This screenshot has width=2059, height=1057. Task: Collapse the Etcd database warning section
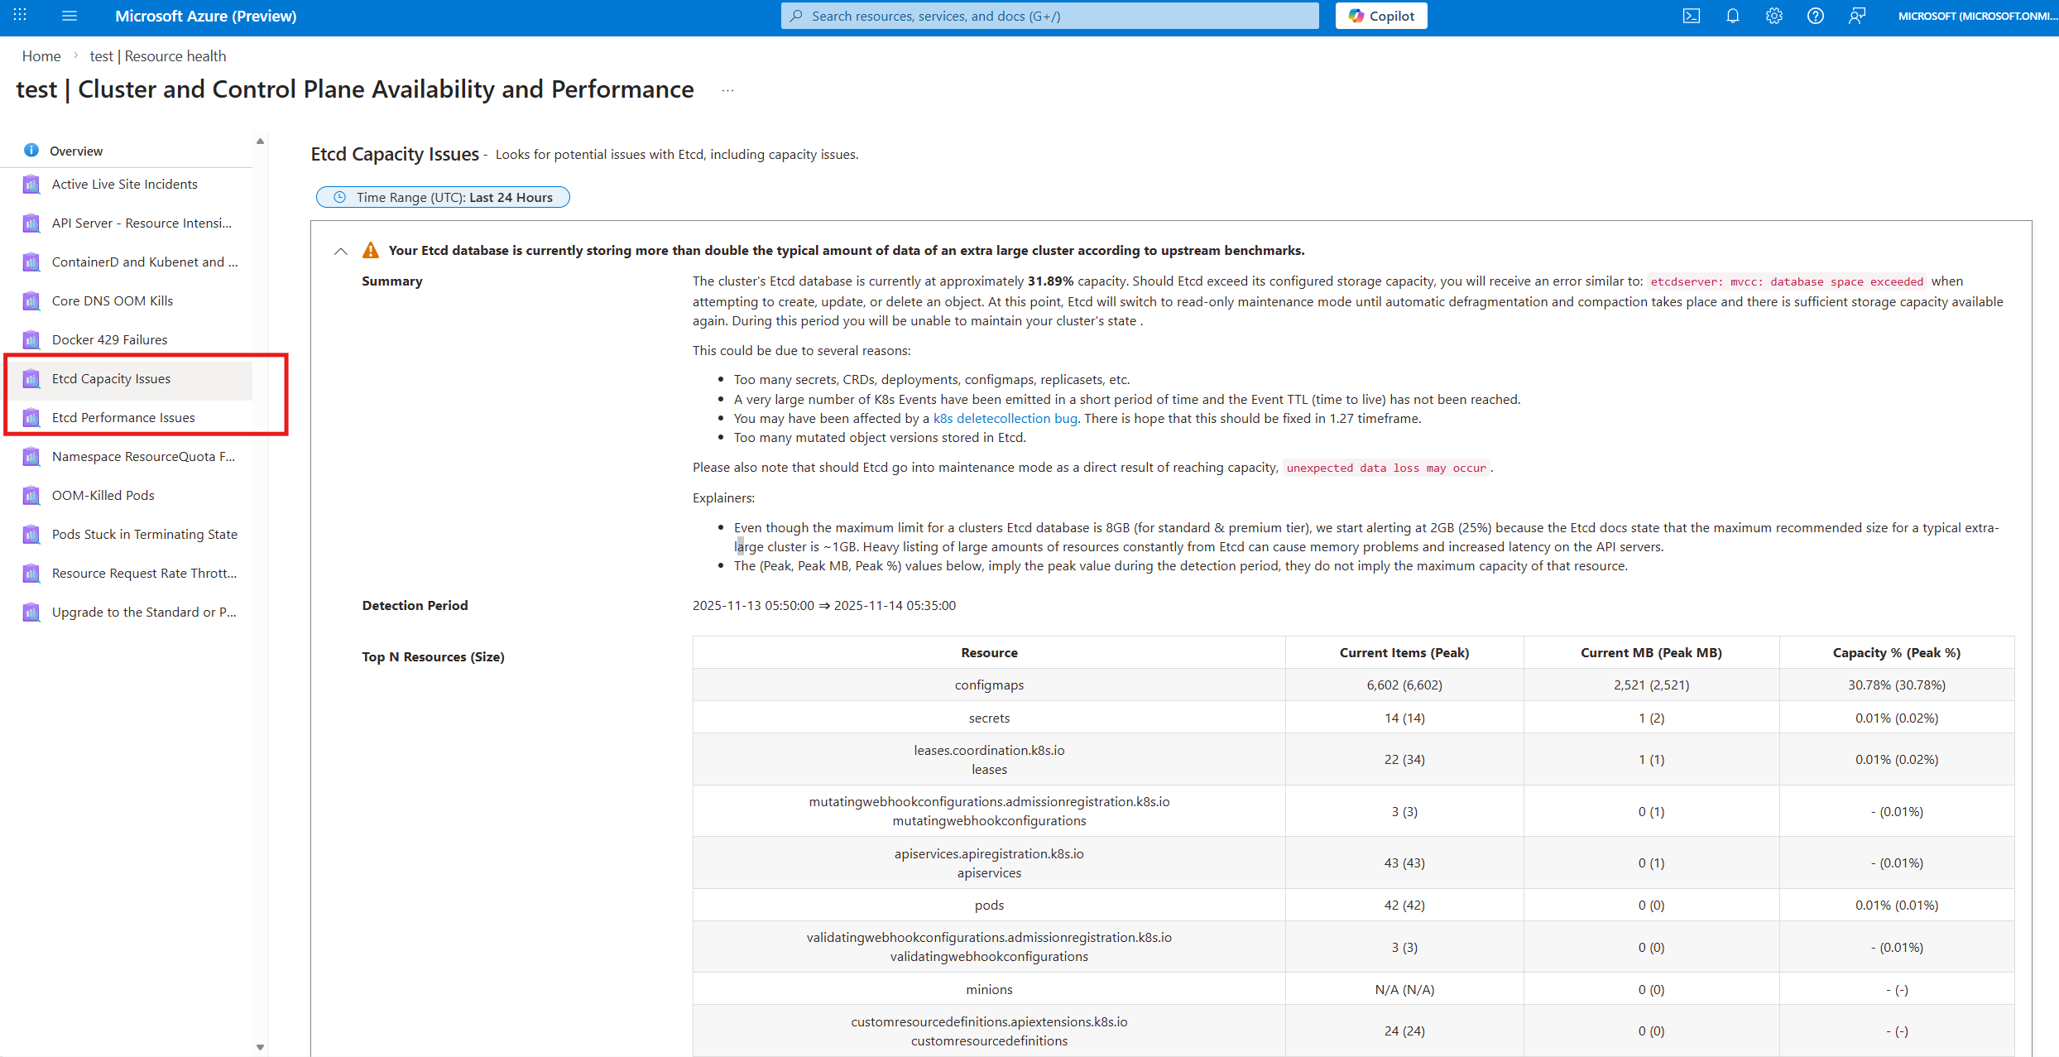[x=341, y=251]
